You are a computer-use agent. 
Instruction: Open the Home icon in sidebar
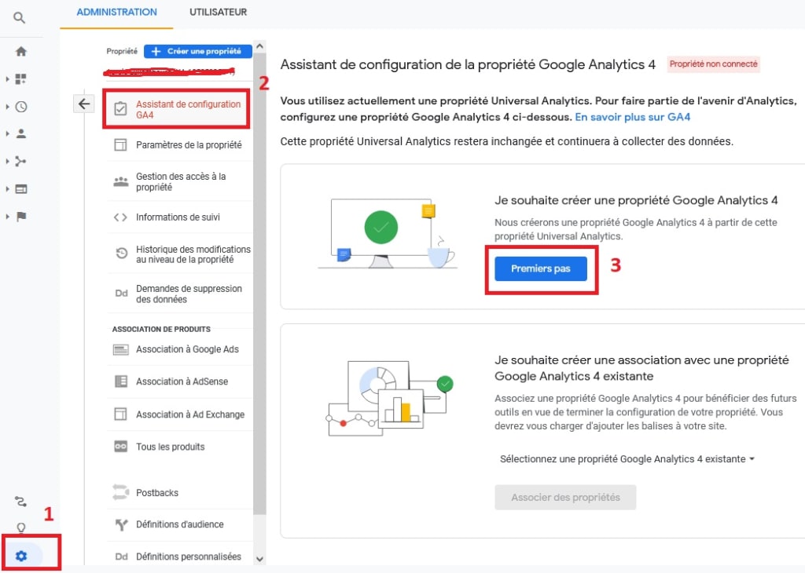(21, 51)
